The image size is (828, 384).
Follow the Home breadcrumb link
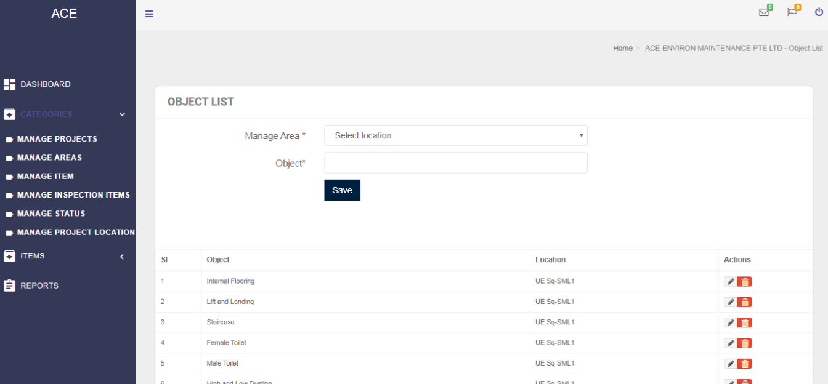coord(622,49)
